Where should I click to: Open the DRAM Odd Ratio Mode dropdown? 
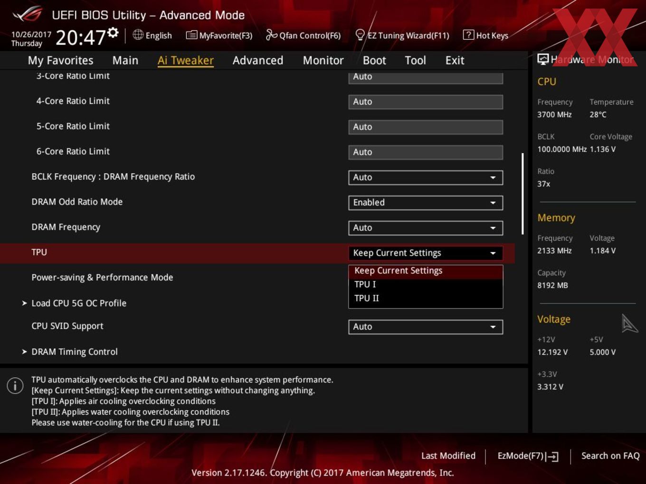(x=426, y=203)
